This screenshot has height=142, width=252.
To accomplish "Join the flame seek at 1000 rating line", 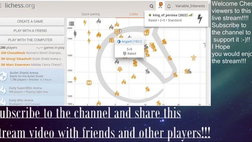I will [x=99, y=103].
